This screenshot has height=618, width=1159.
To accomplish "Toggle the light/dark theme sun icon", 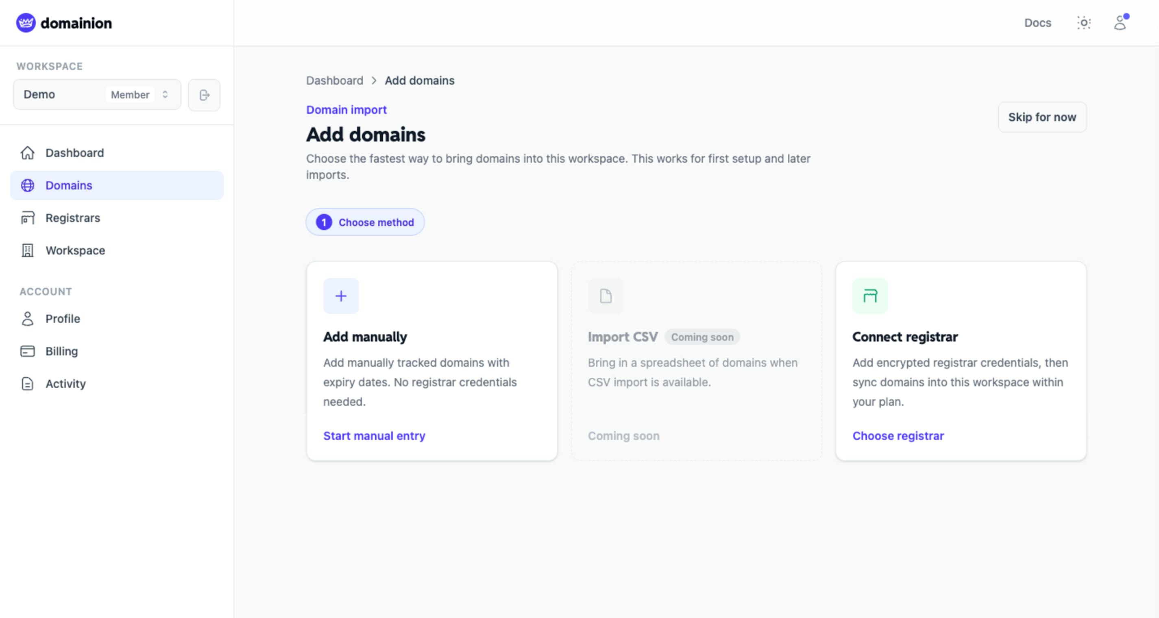I will pyautogui.click(x=1084, y=23).
